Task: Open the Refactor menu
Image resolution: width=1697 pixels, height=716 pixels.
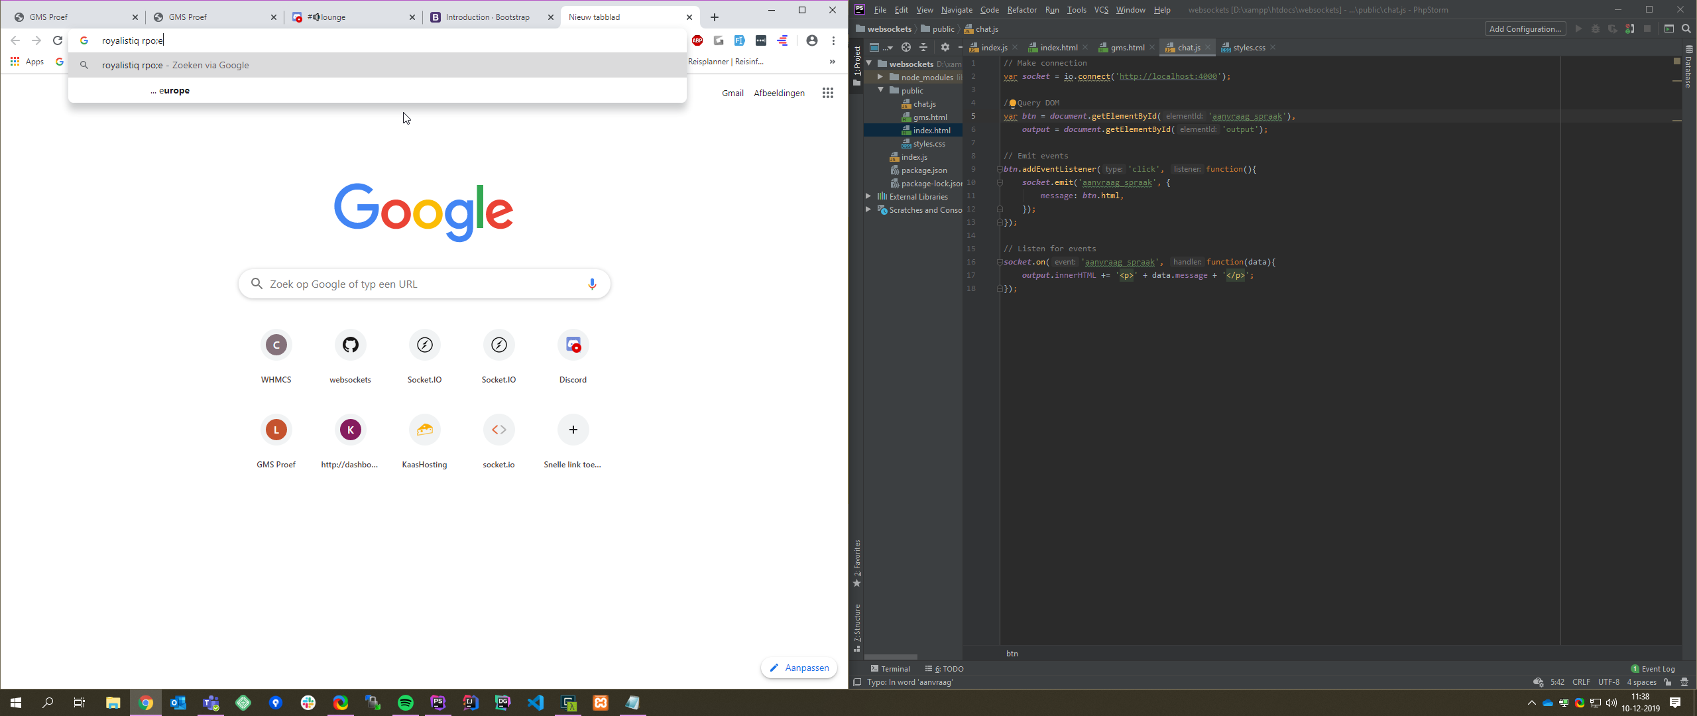Action: click(1022, 9)
